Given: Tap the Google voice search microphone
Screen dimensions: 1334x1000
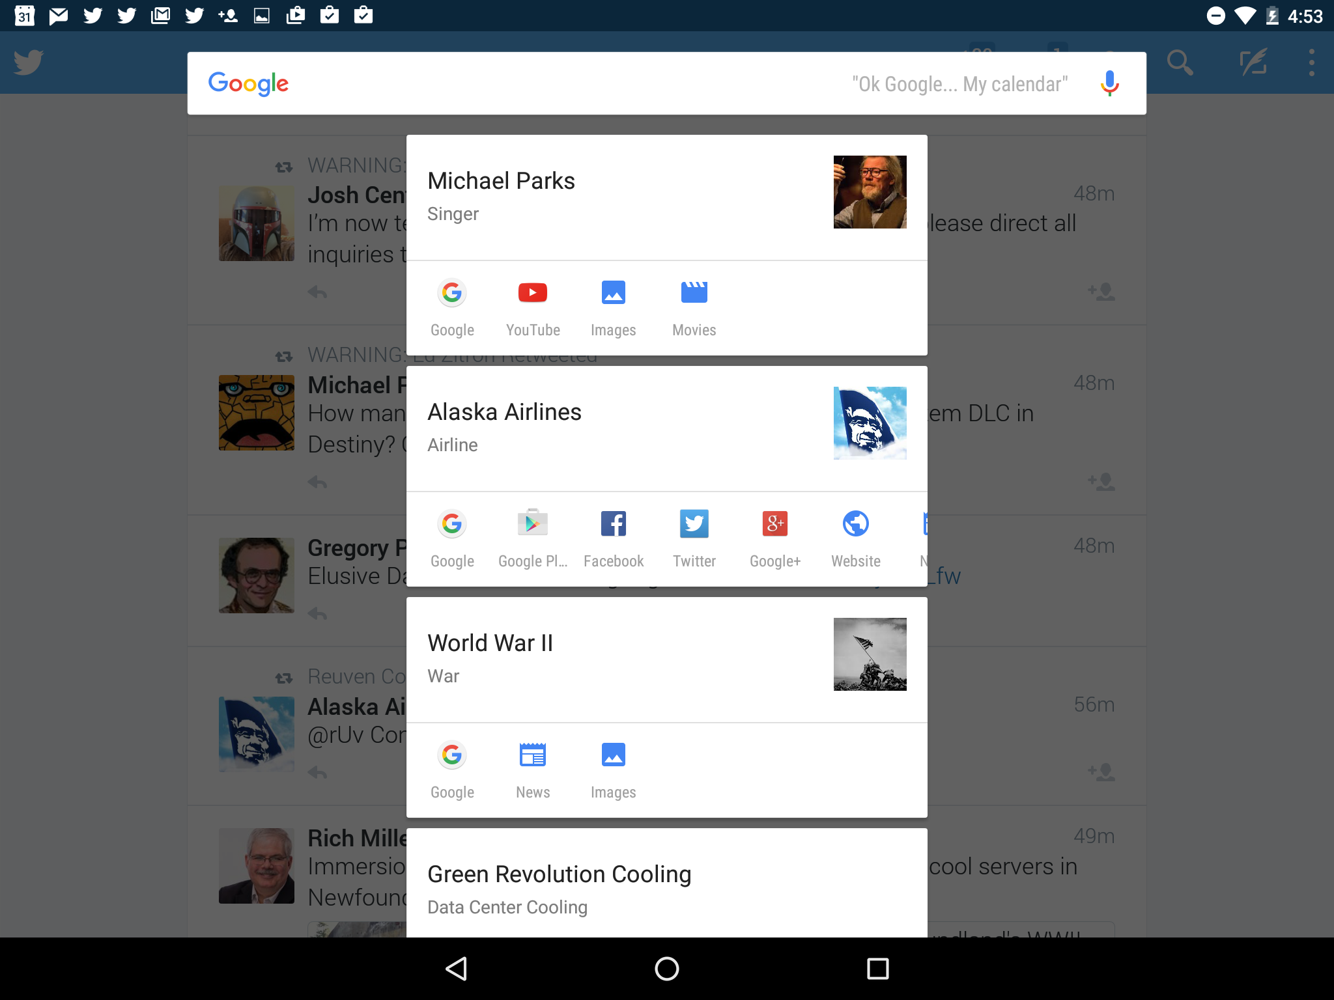Looking at the screenshot, I should coord(1109,83).
